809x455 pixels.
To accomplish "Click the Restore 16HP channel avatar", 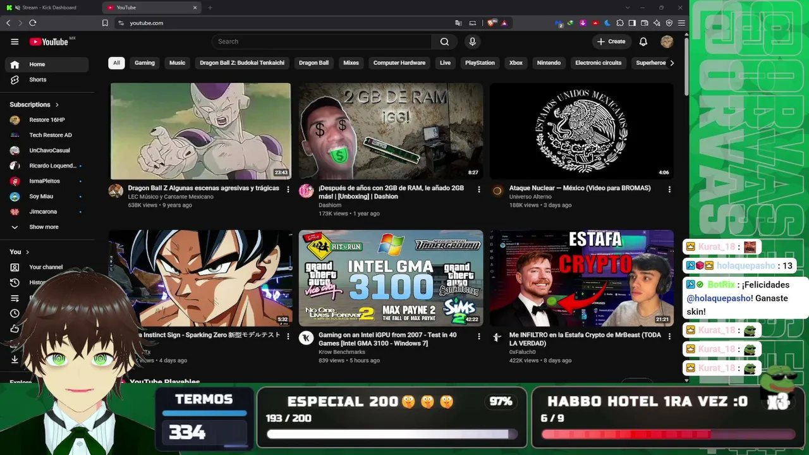I will coord(15,120).
